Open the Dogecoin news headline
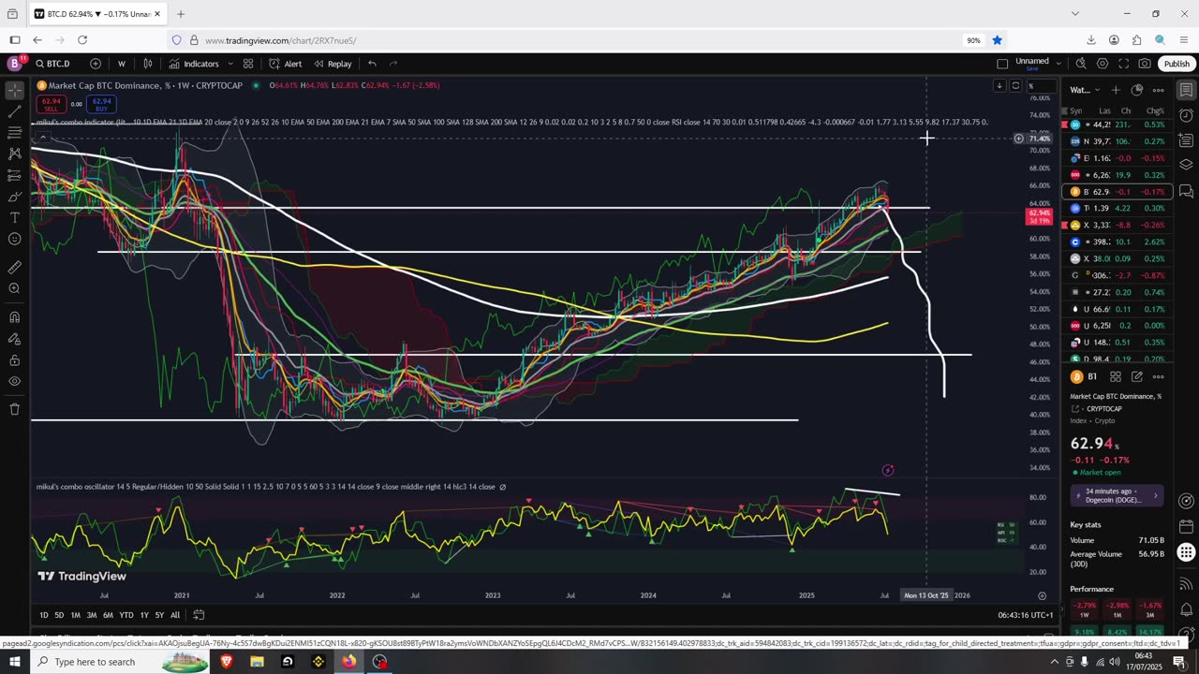The image size is (1199, 674). (1118, 495)
